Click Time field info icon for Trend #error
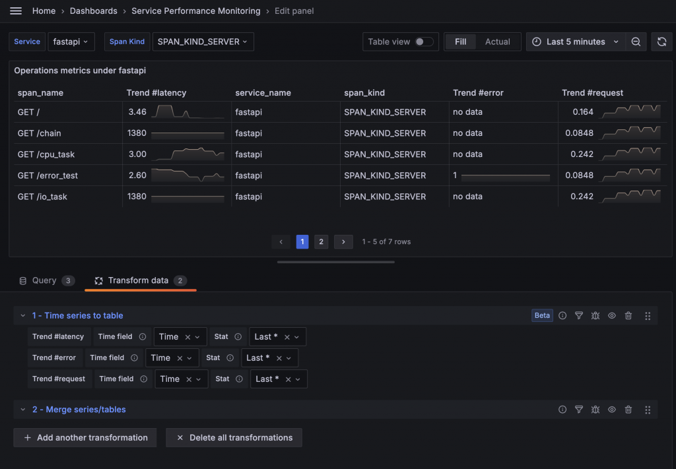676x469 pixels. 134,358
